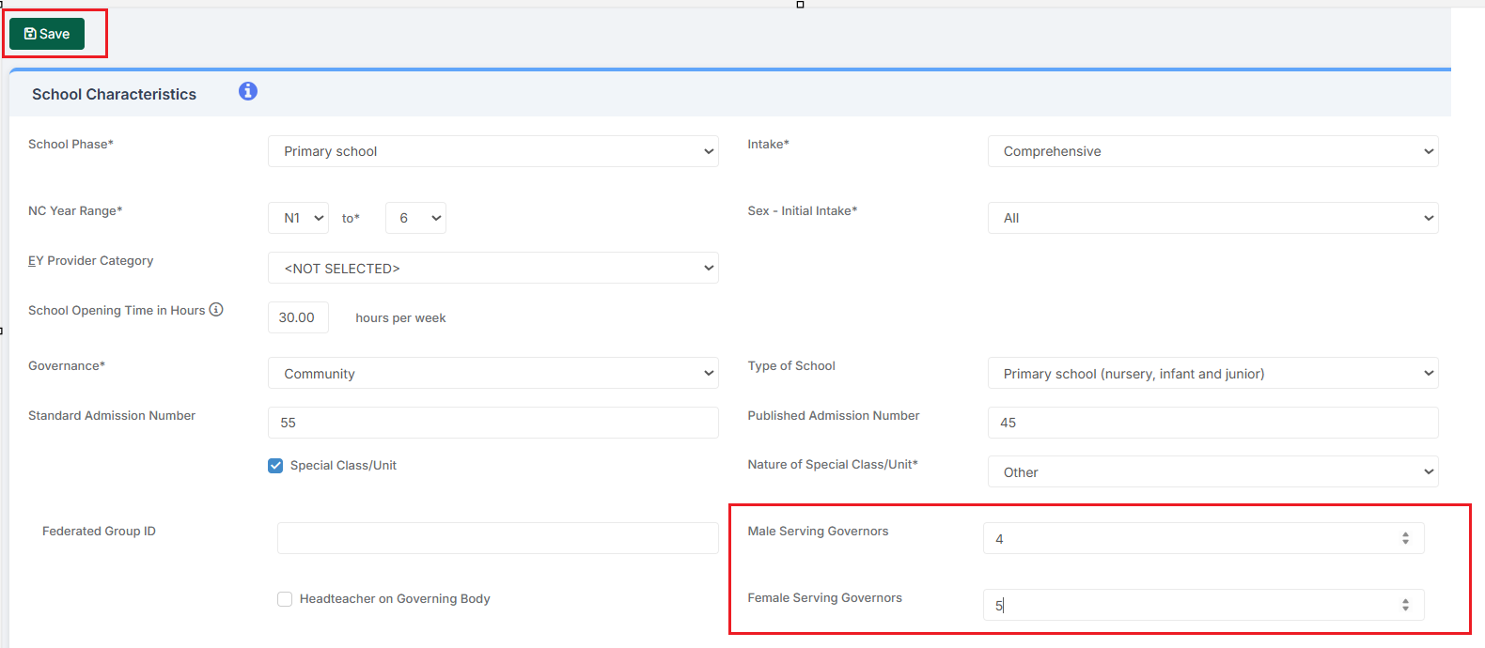Click Male Serving Governors stepper arrows
This screenshot has width=1485, height=648.
pyautogui.click(x=1405, y=538)
